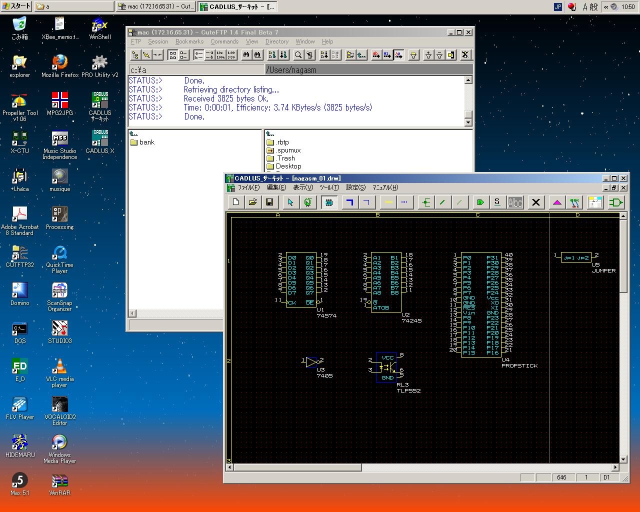Open the JP input language selector
The width and height of the screenshot is (640, 512).
click(x=558, y=6)
